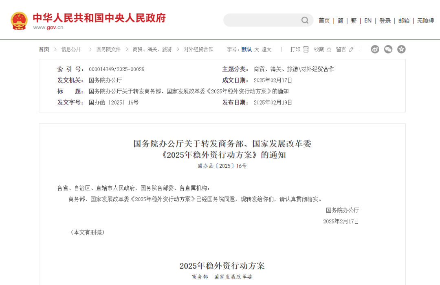Switch font size back to 默认

247,49
